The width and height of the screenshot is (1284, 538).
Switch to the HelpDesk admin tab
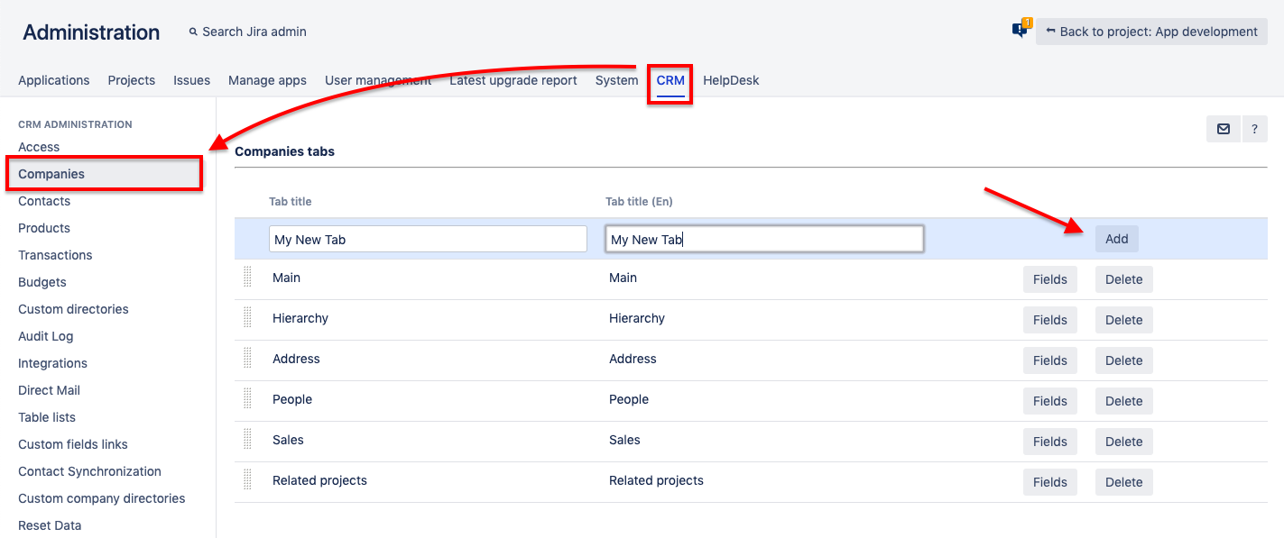point(731,80)
